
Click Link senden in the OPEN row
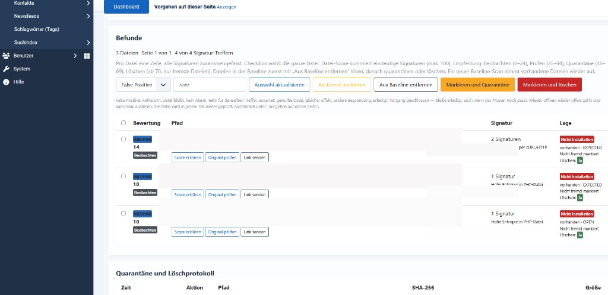[255, 232]
